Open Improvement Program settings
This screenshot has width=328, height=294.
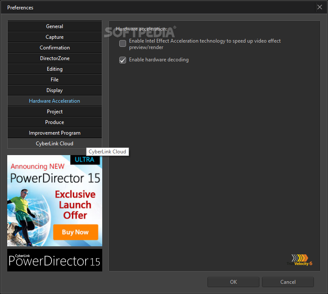(55, 133)
